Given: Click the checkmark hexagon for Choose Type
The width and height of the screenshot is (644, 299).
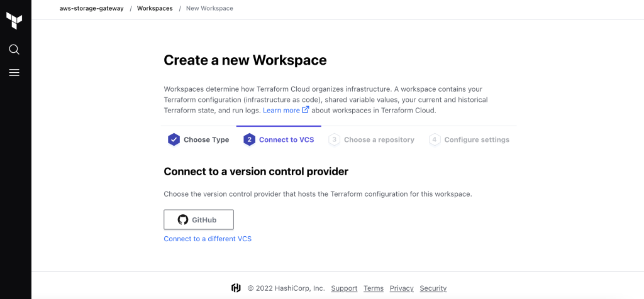Looking at the screenshot, I should click(x=174, y=139).
